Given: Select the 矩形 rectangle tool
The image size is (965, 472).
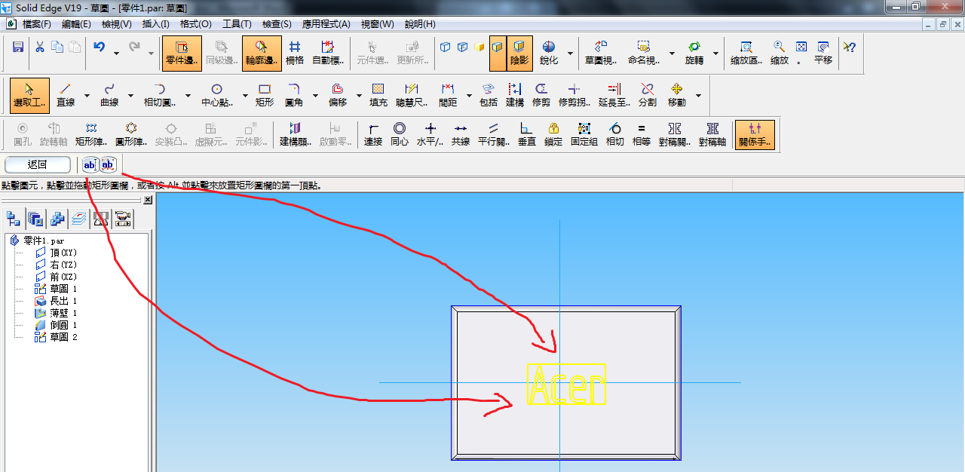Looking at the screenshot, I should (x=265, y=95).
